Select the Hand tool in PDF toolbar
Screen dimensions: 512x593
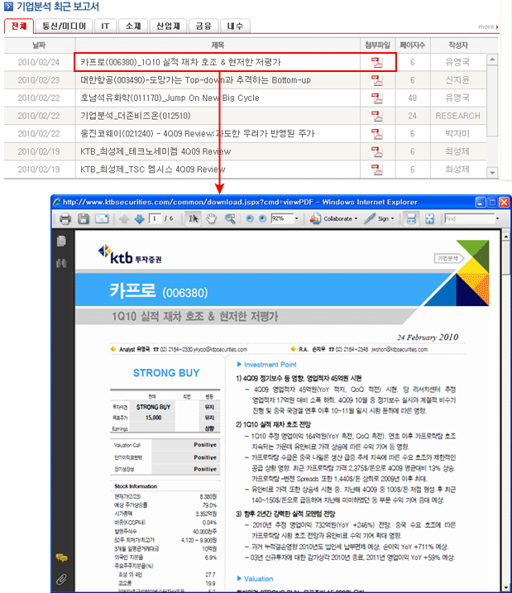[x=211, y=219]
